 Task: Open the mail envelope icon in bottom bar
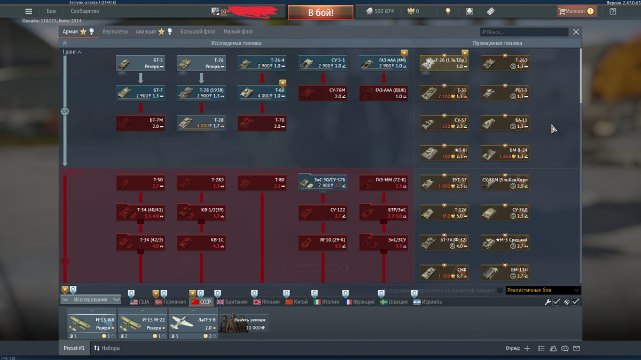[x=576, y=348]
